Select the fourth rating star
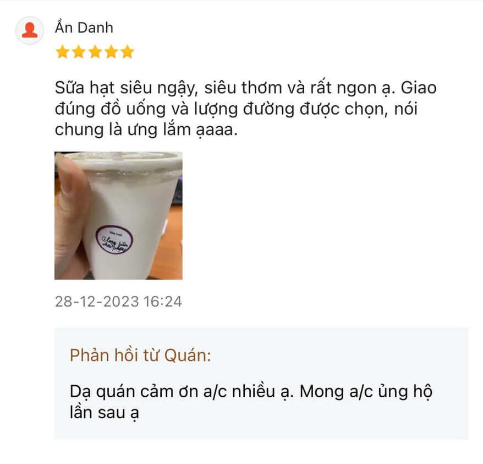The image size is (483, 464). (x=111, y=51)
